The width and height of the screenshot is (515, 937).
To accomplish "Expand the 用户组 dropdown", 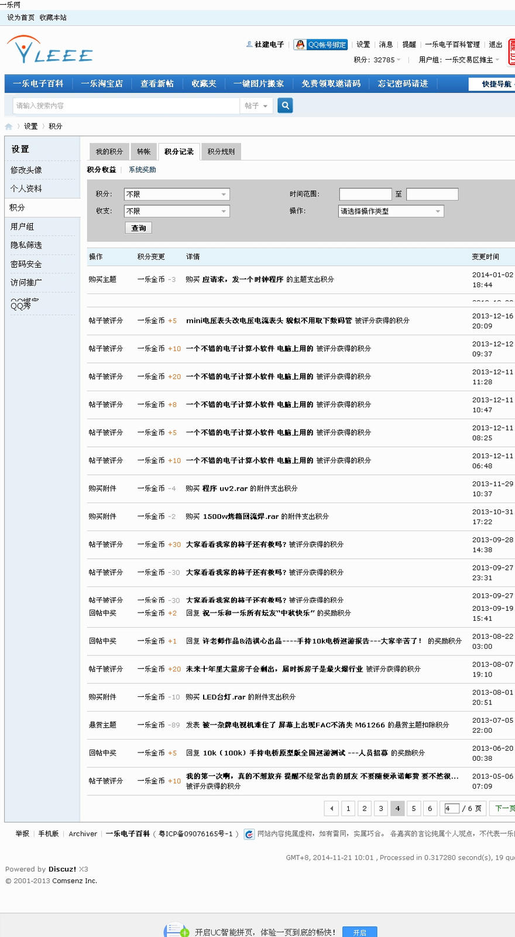I will tap(459, 60).
